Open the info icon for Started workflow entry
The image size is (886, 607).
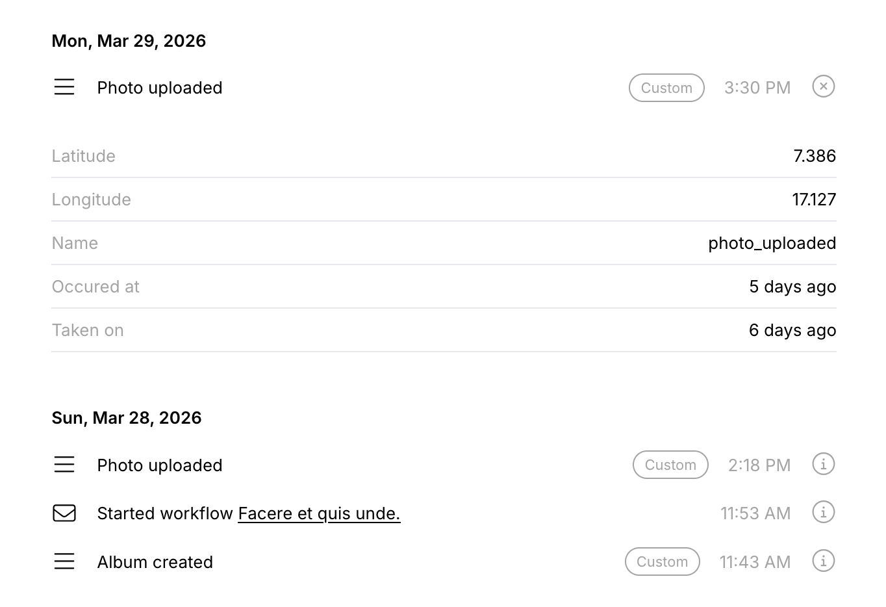click(x=823, y=512)
